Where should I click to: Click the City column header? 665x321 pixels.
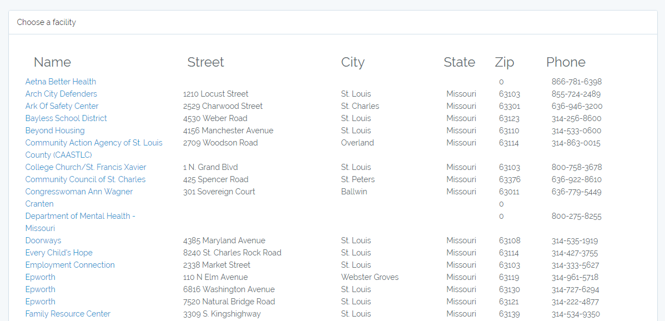353,62
